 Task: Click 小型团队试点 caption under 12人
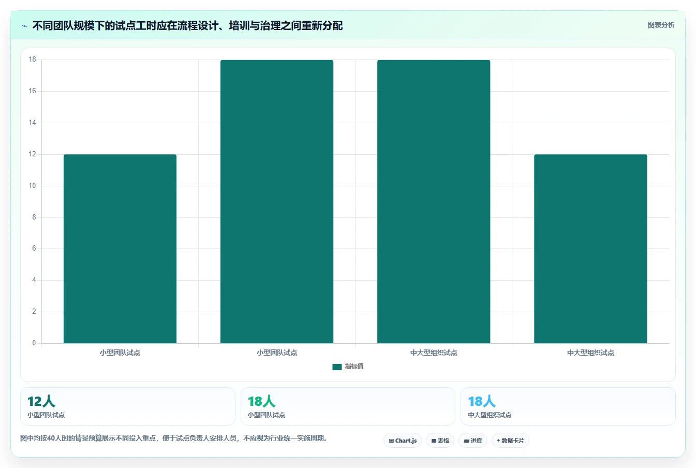click(46, 415)
